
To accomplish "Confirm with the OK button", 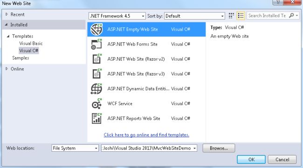I will [251, 160].
